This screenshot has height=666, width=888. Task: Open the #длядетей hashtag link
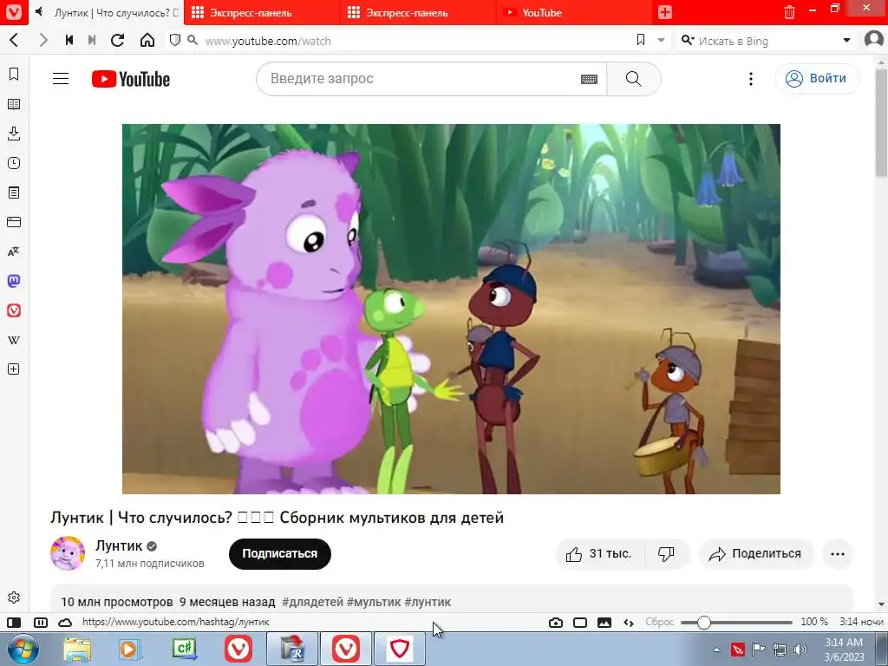tap(312, 602)
